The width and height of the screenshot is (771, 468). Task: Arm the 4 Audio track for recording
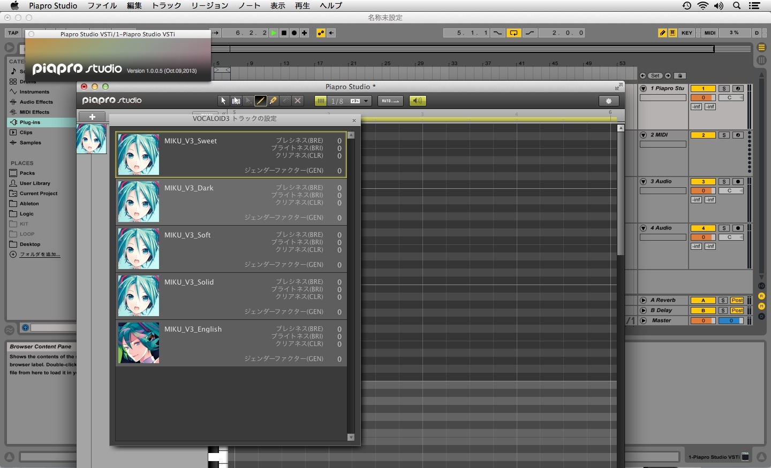click(738, 228)
